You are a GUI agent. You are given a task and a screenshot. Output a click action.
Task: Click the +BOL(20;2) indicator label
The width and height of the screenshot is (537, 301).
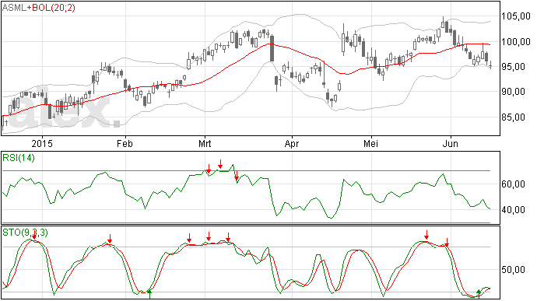pyautogui.click(x=51, y=8)
